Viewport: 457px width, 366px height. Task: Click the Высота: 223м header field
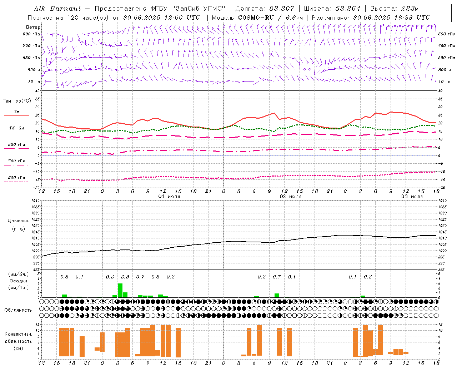(x=394, y=9)
